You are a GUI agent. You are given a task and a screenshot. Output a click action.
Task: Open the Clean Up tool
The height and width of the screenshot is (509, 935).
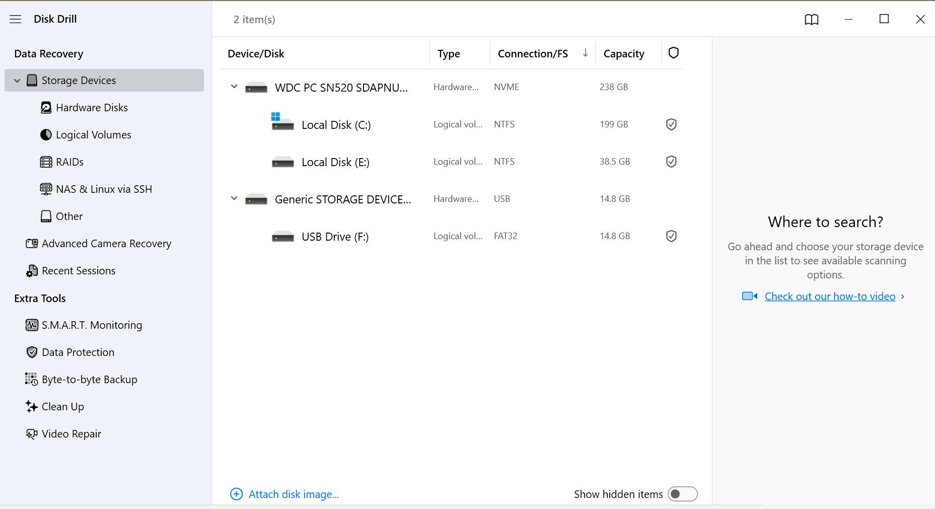click(x=63, y=407)
